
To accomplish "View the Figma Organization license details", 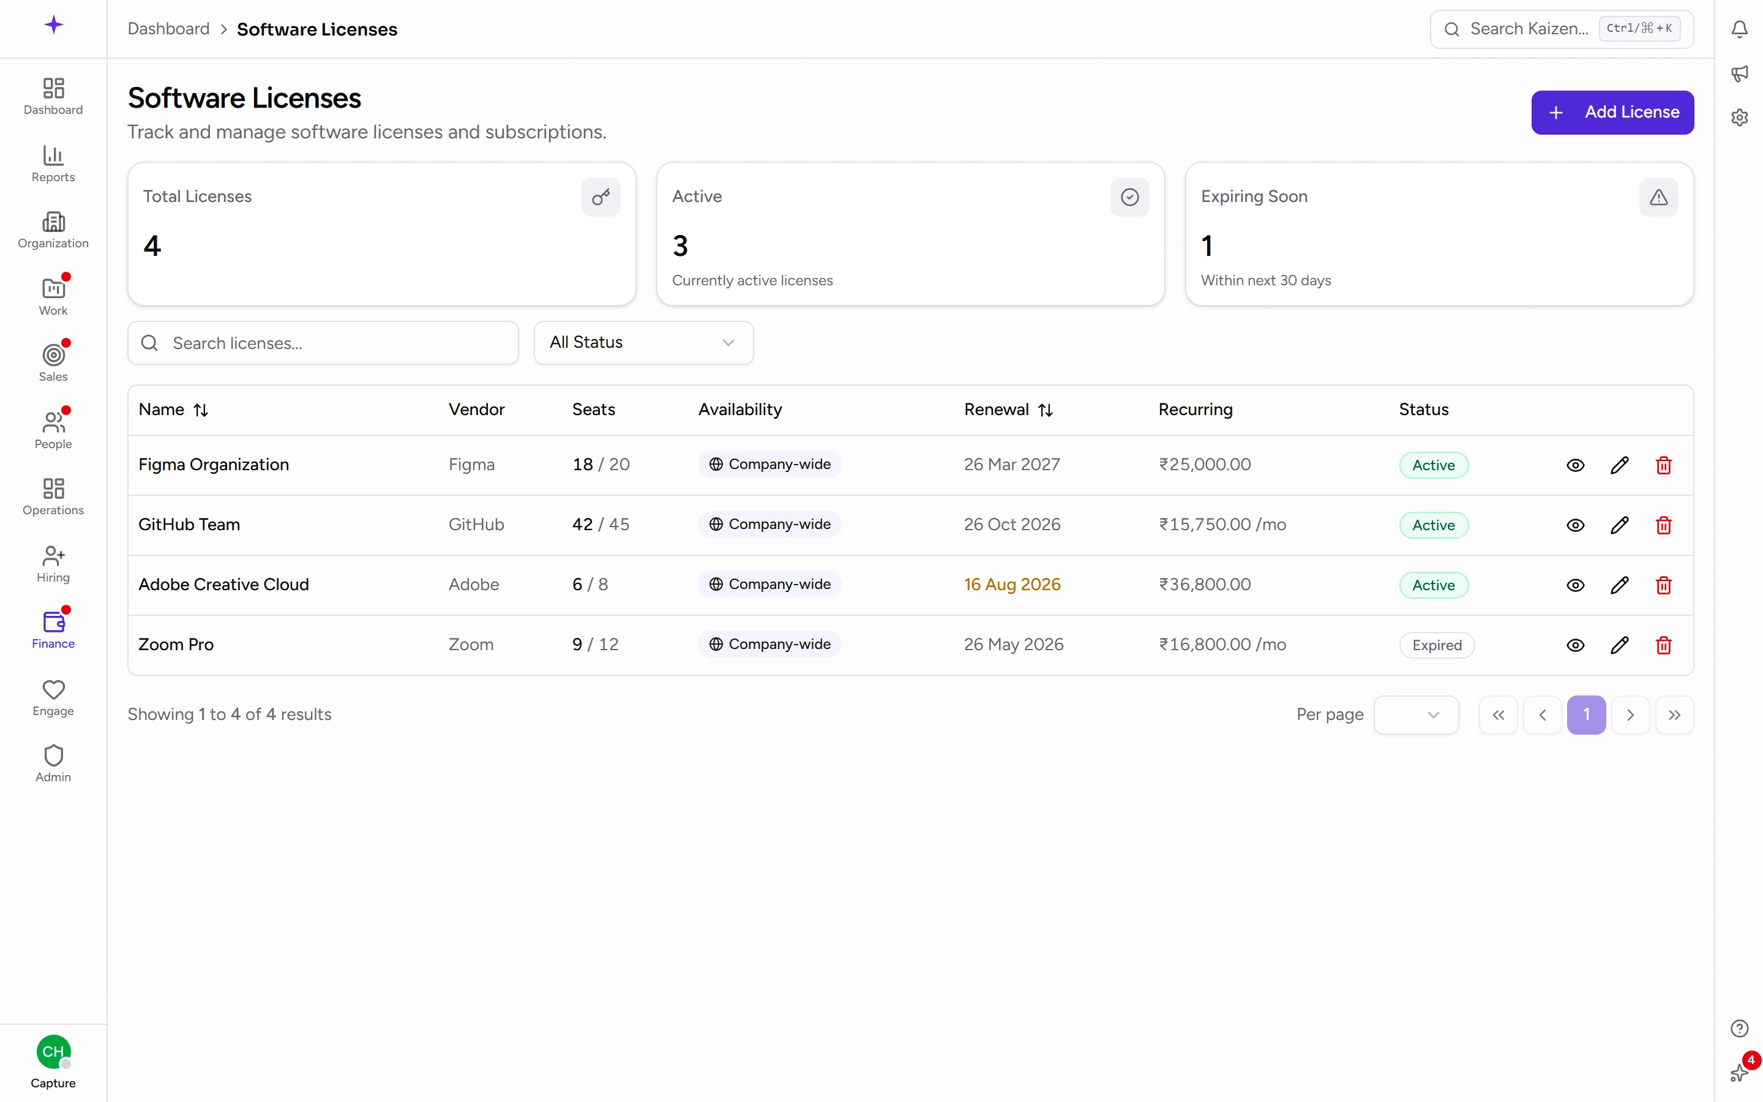I will (1575, 465).
